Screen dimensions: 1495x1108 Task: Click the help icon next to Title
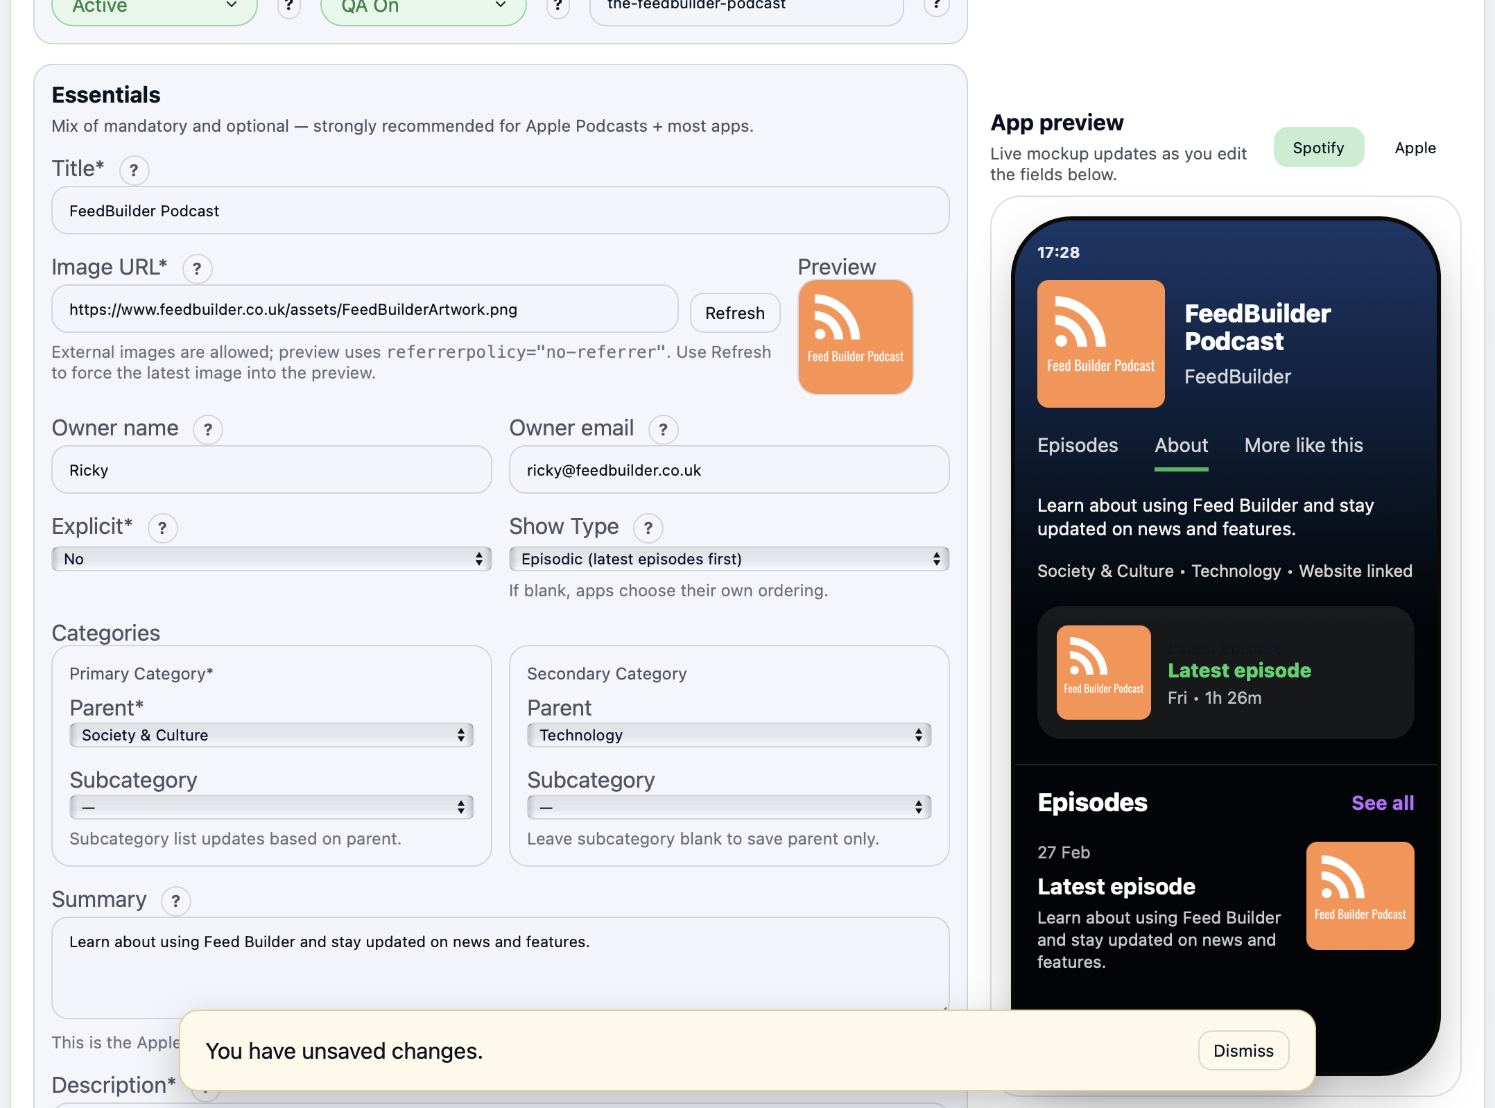point(134,171)
